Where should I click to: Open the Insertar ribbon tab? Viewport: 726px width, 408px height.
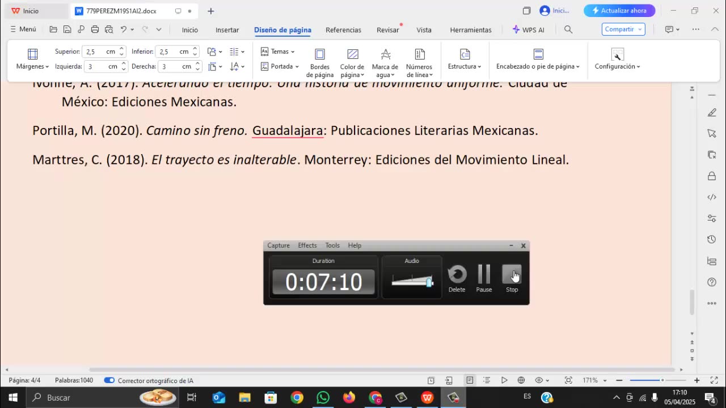(x=227, y=30)
